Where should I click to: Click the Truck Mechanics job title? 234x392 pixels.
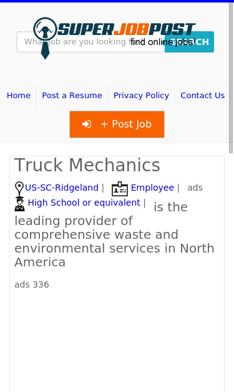(87, 165)
